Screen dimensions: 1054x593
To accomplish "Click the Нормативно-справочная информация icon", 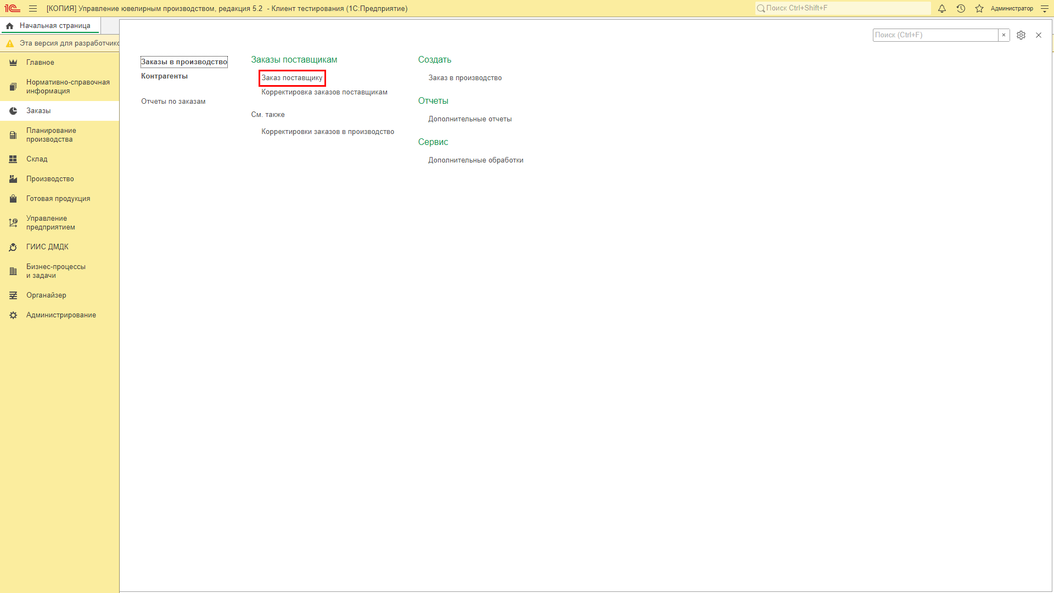I will point(13,87).
